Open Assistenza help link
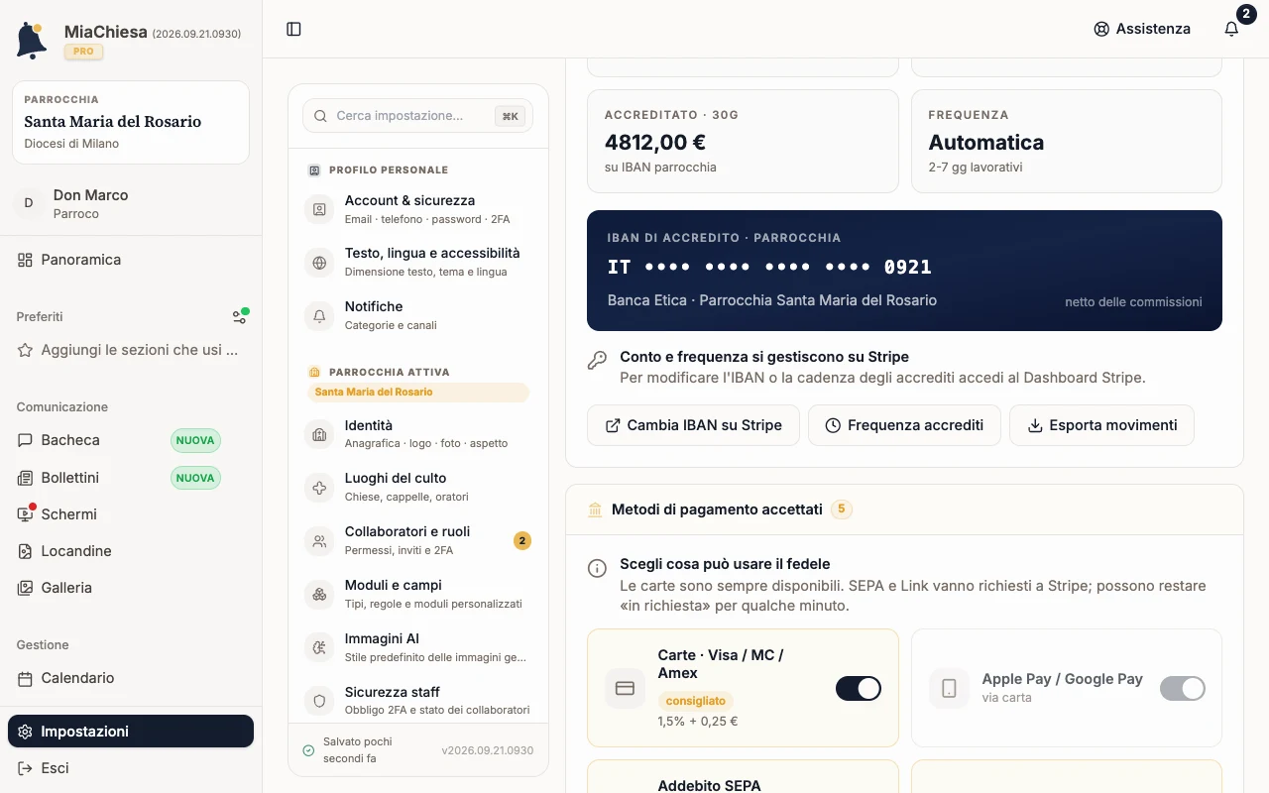Image resolution: width=1269 pixels, height=793 pixels. coord(1142,29)
